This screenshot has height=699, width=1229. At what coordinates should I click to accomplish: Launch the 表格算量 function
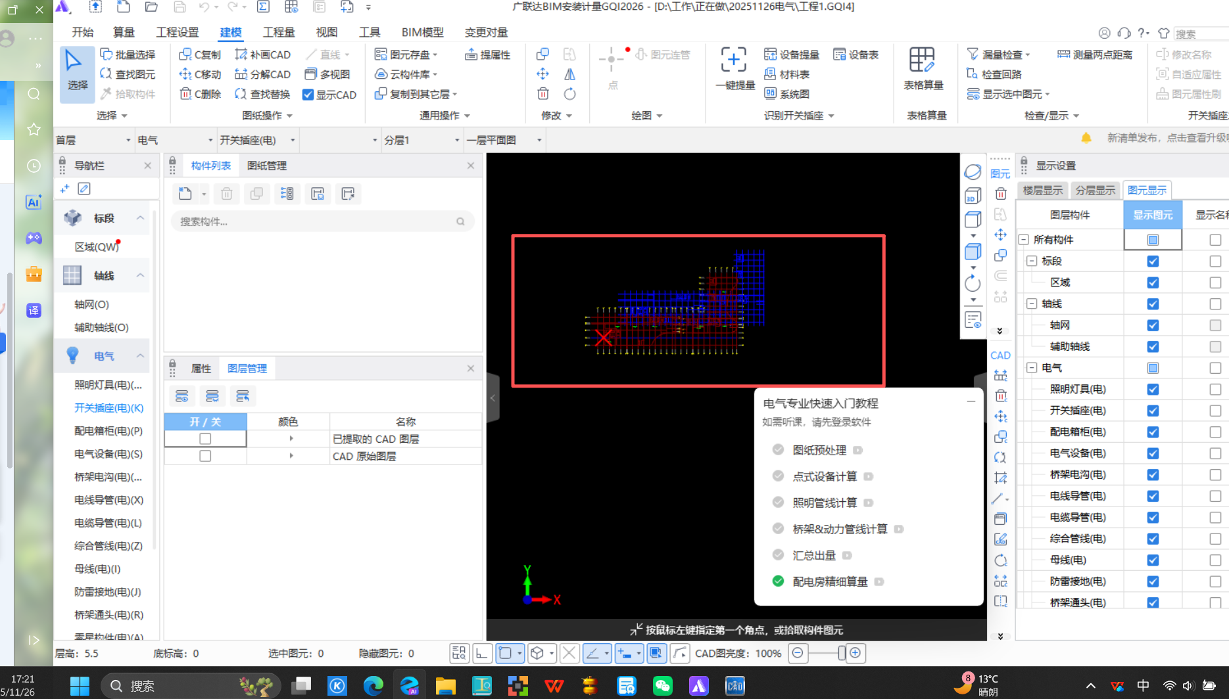pyautogui.click(x=923, y=68)
